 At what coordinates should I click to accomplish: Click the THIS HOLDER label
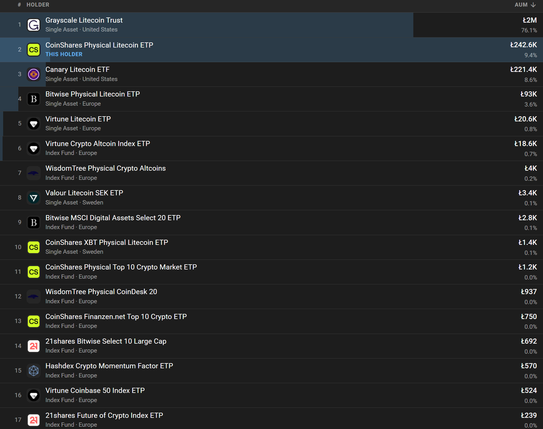pos(64,54)
